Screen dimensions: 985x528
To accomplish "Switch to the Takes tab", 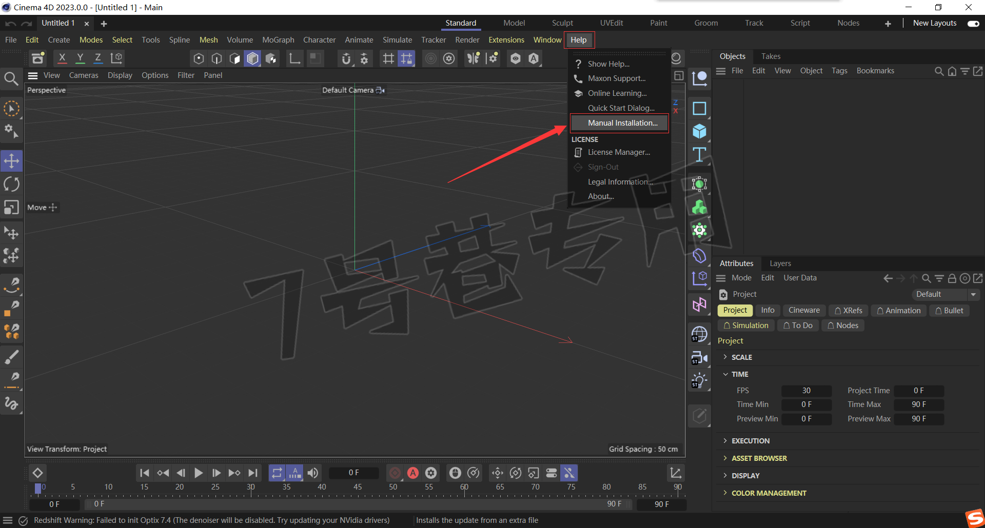I will pyautogui.click(x=771, y=56).
